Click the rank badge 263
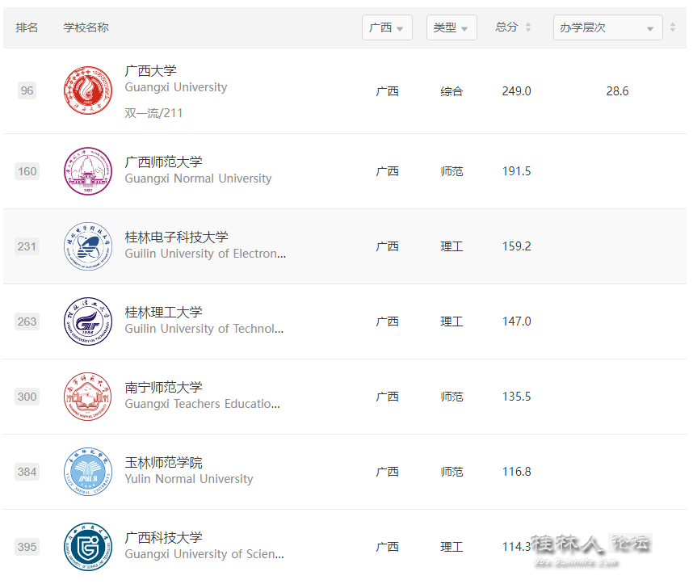The width and height of the screenshot is (693, 584). (27, 321)
